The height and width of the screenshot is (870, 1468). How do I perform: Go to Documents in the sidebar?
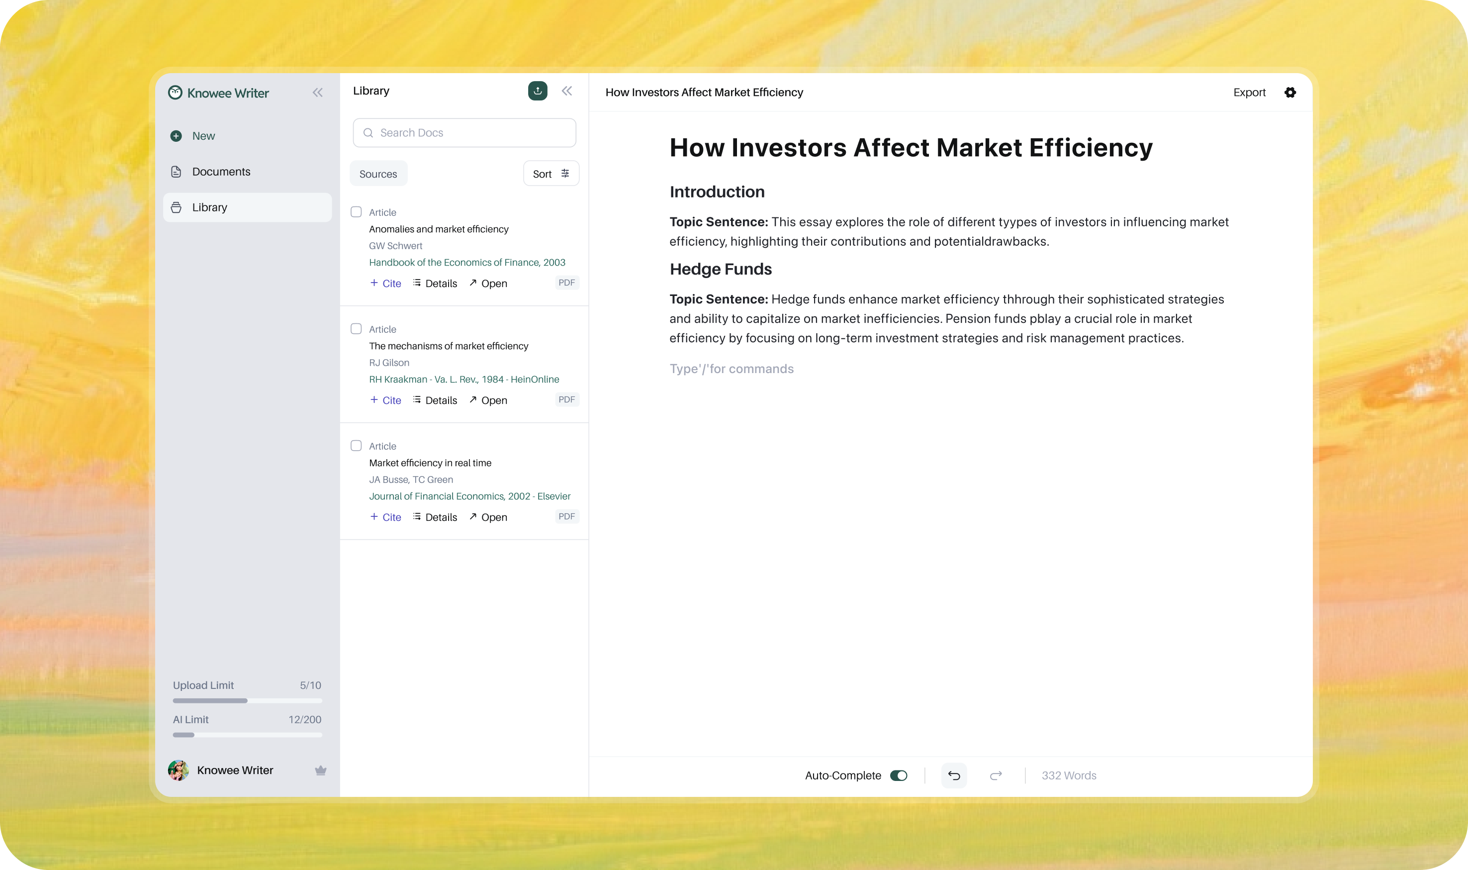tap(221, 172)
